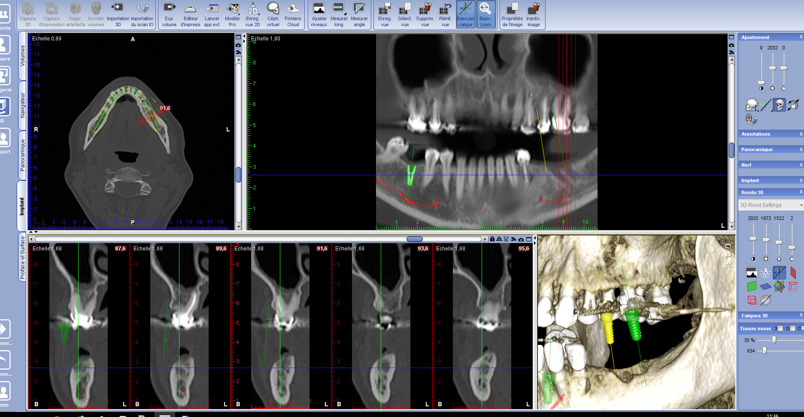Check the Tissus mous '3' checkbox
Image resolution: width=804 pixels, height=417 pixels.
780,329
